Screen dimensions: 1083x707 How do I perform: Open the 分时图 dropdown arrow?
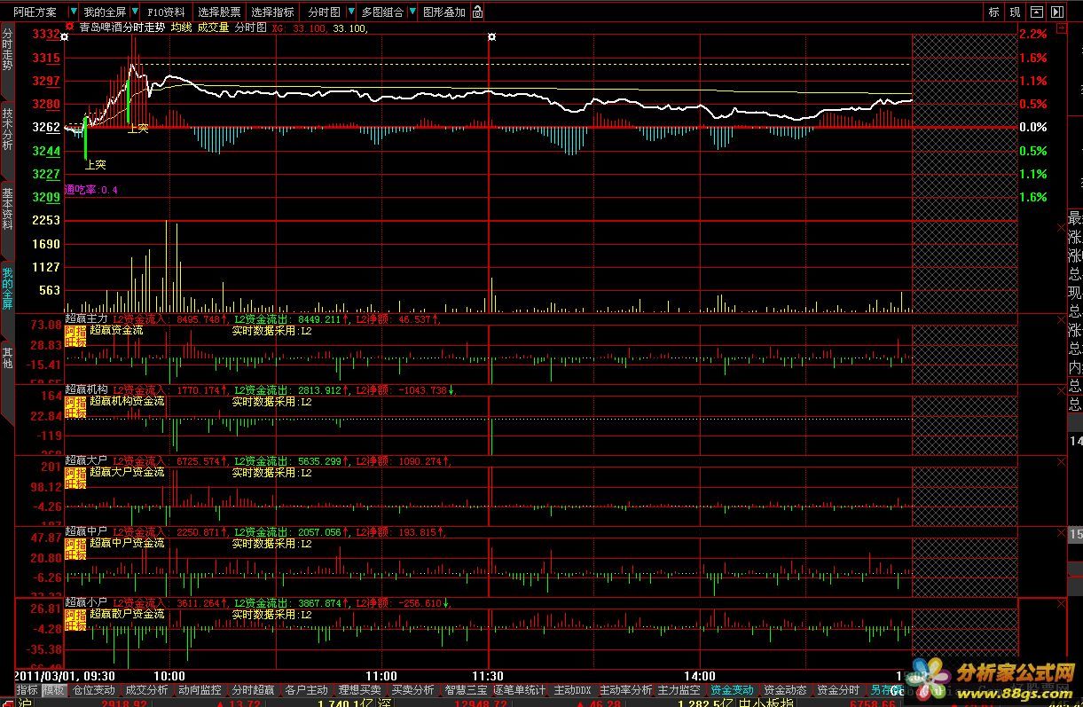point(349,12)
